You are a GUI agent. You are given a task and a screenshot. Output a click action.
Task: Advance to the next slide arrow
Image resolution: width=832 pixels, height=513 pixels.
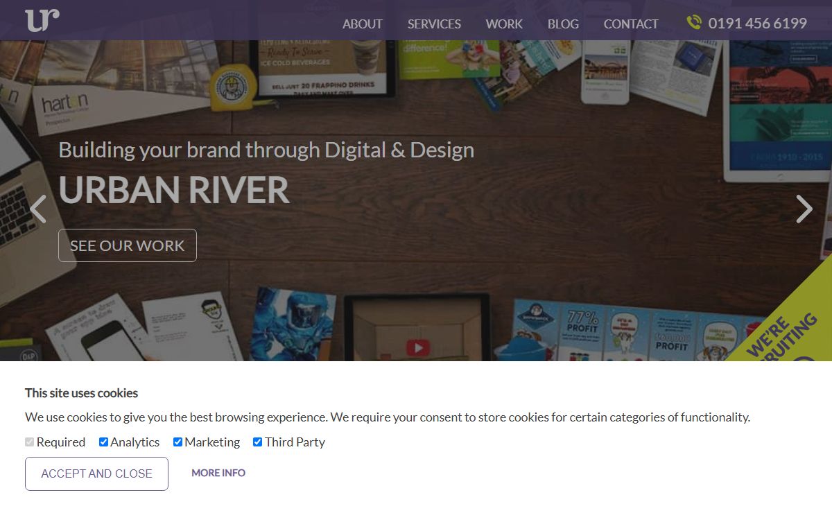(804, 209)
